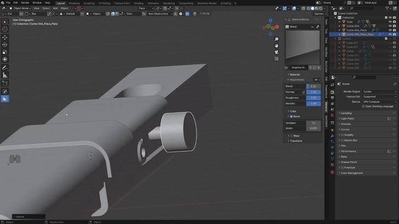Open the Output properties tab icon
Viewport: 399px width, 224px height.
point(332,98)
